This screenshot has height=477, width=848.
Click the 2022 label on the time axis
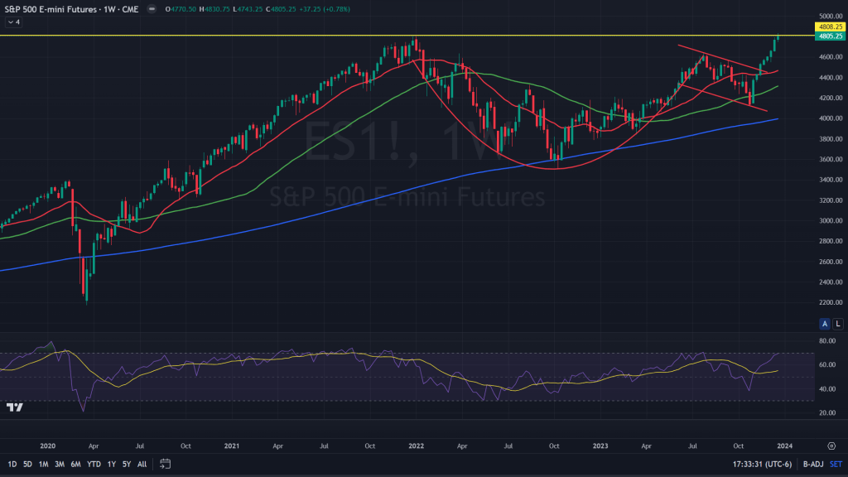tap(416, 445)
